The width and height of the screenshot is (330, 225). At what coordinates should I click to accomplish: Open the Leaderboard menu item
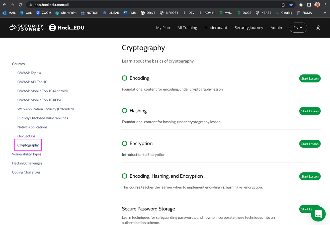(x=216, y=28)
